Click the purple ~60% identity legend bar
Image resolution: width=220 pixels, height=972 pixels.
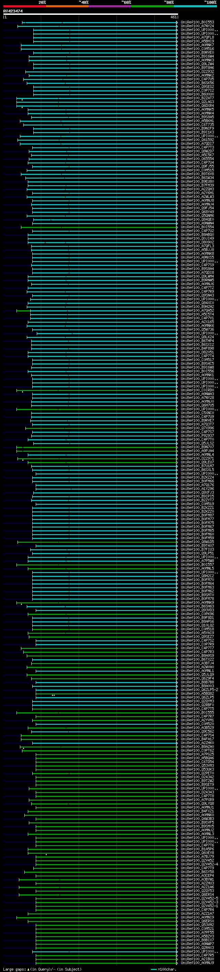pyautogui.click(x=110, y=6)
